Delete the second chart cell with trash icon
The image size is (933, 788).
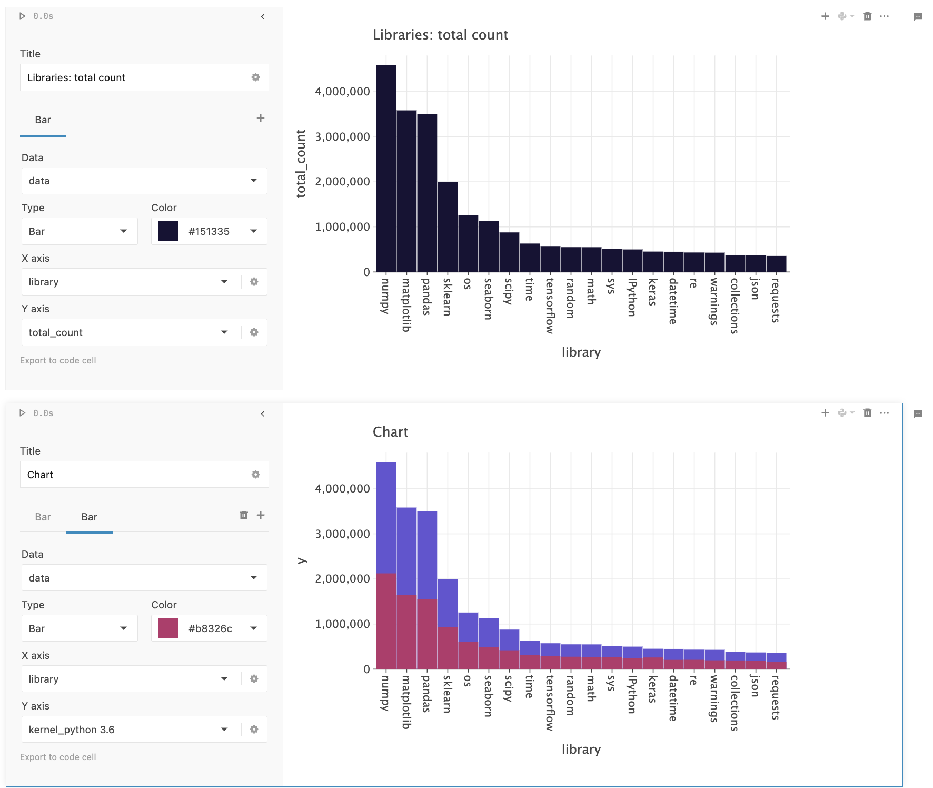[868, 413]
